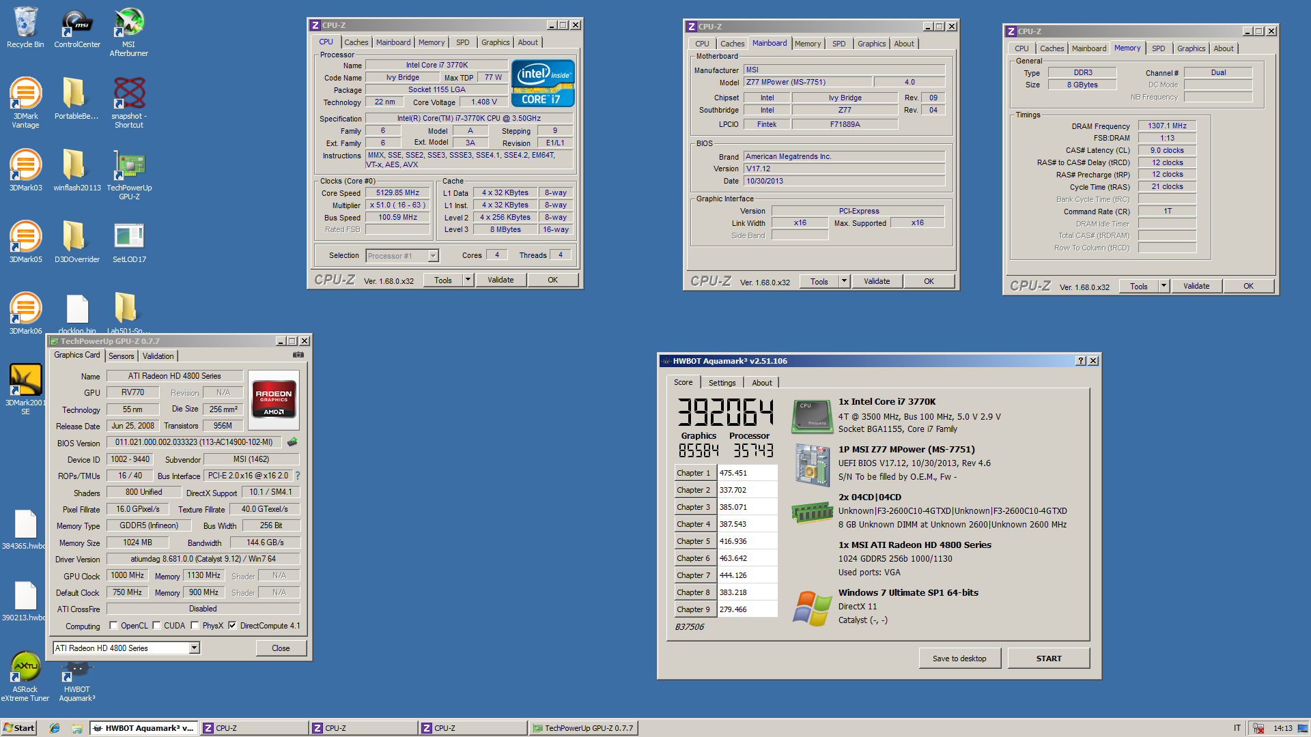Click Validate in CPU tab CPU-Z window
This screenshot has height=737, width=1311.
tap(501, 280)
